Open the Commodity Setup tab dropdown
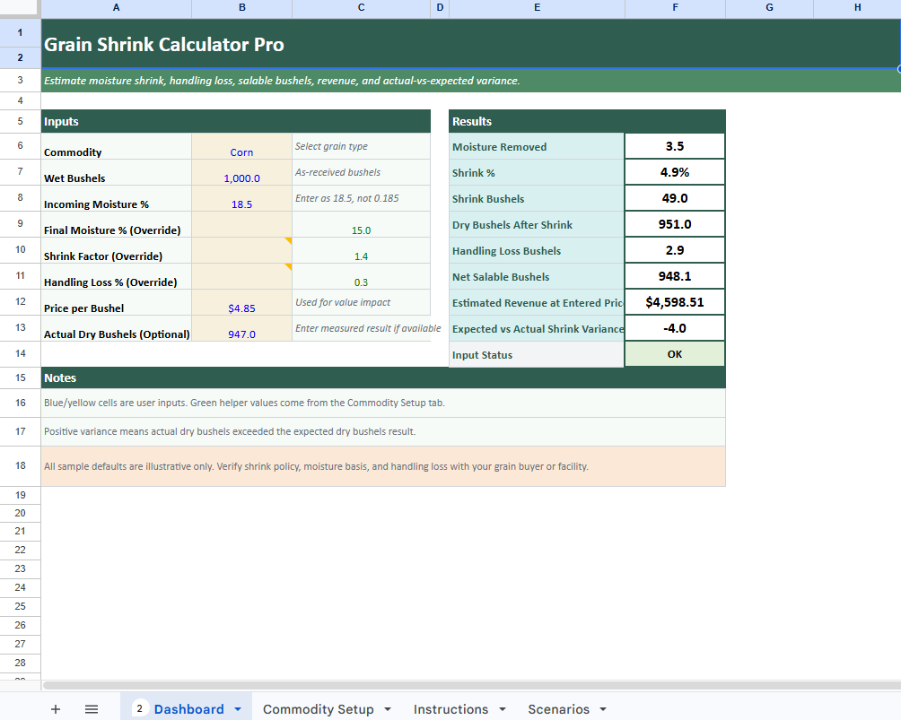The width and height of the screenshot is (901, 720). (x=388, y=708)
